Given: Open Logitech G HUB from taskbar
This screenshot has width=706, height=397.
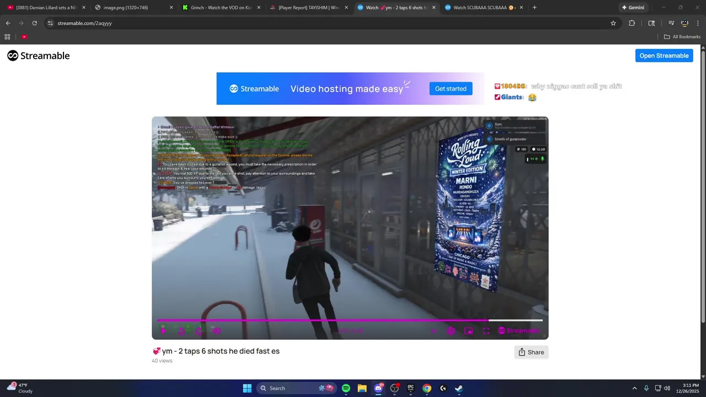Looking at the screenshot, I should (443, 388).
